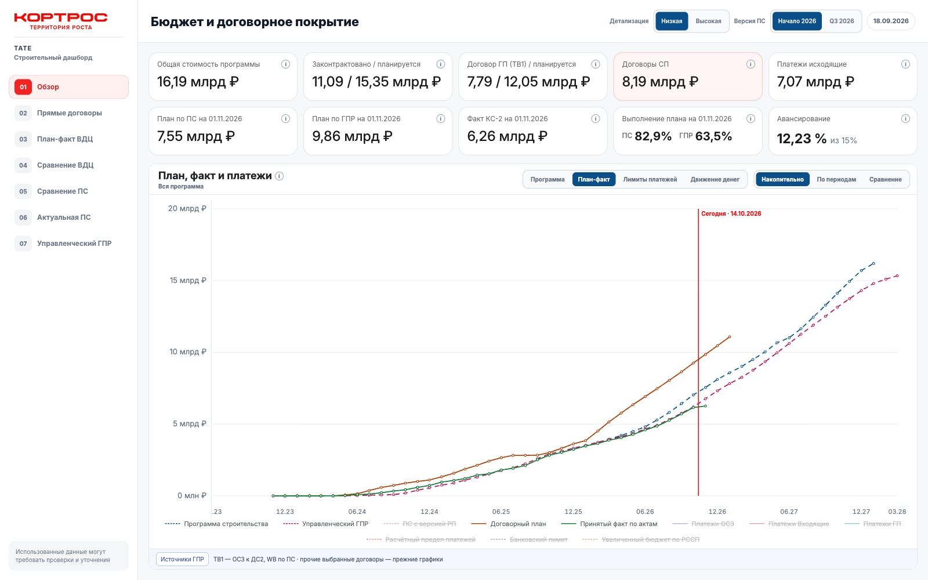Show info for Платежи исходящие card
Viewport: 928px width, 580px height.
click(x=905, y=64)
